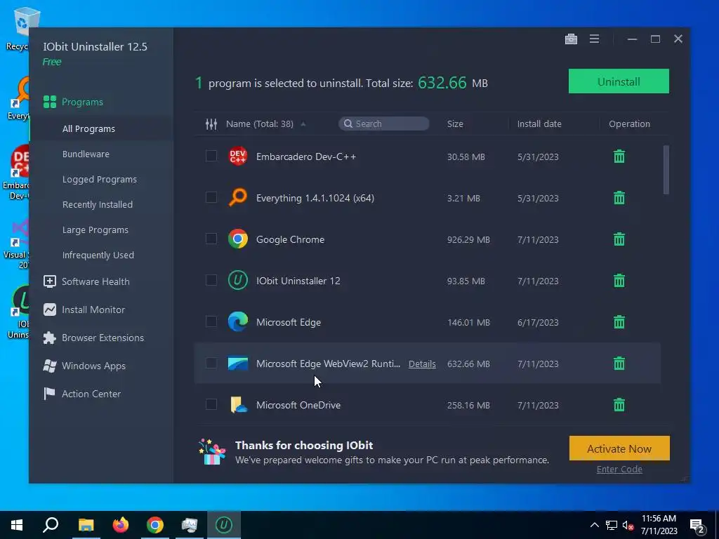
Task: Click the network tray icon
Action: (611, 525)
